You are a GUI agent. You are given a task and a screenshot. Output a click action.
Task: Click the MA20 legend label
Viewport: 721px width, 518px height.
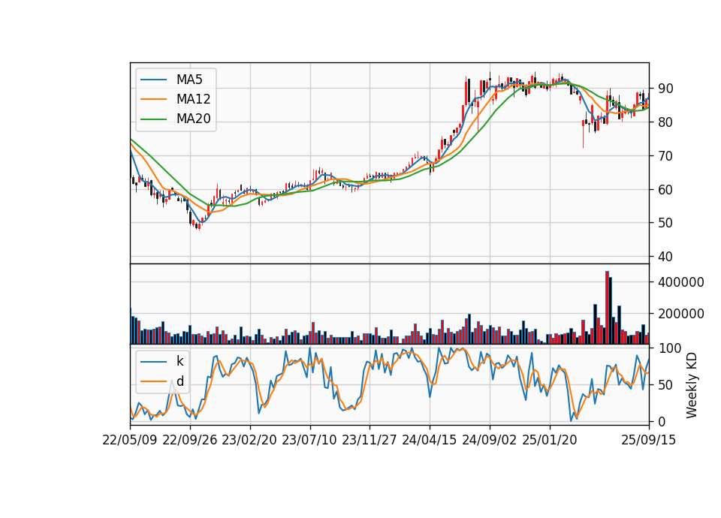coord(193,119)
